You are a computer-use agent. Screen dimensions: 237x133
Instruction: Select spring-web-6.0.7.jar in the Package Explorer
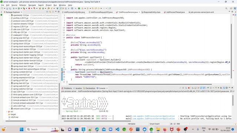[21, 86]
